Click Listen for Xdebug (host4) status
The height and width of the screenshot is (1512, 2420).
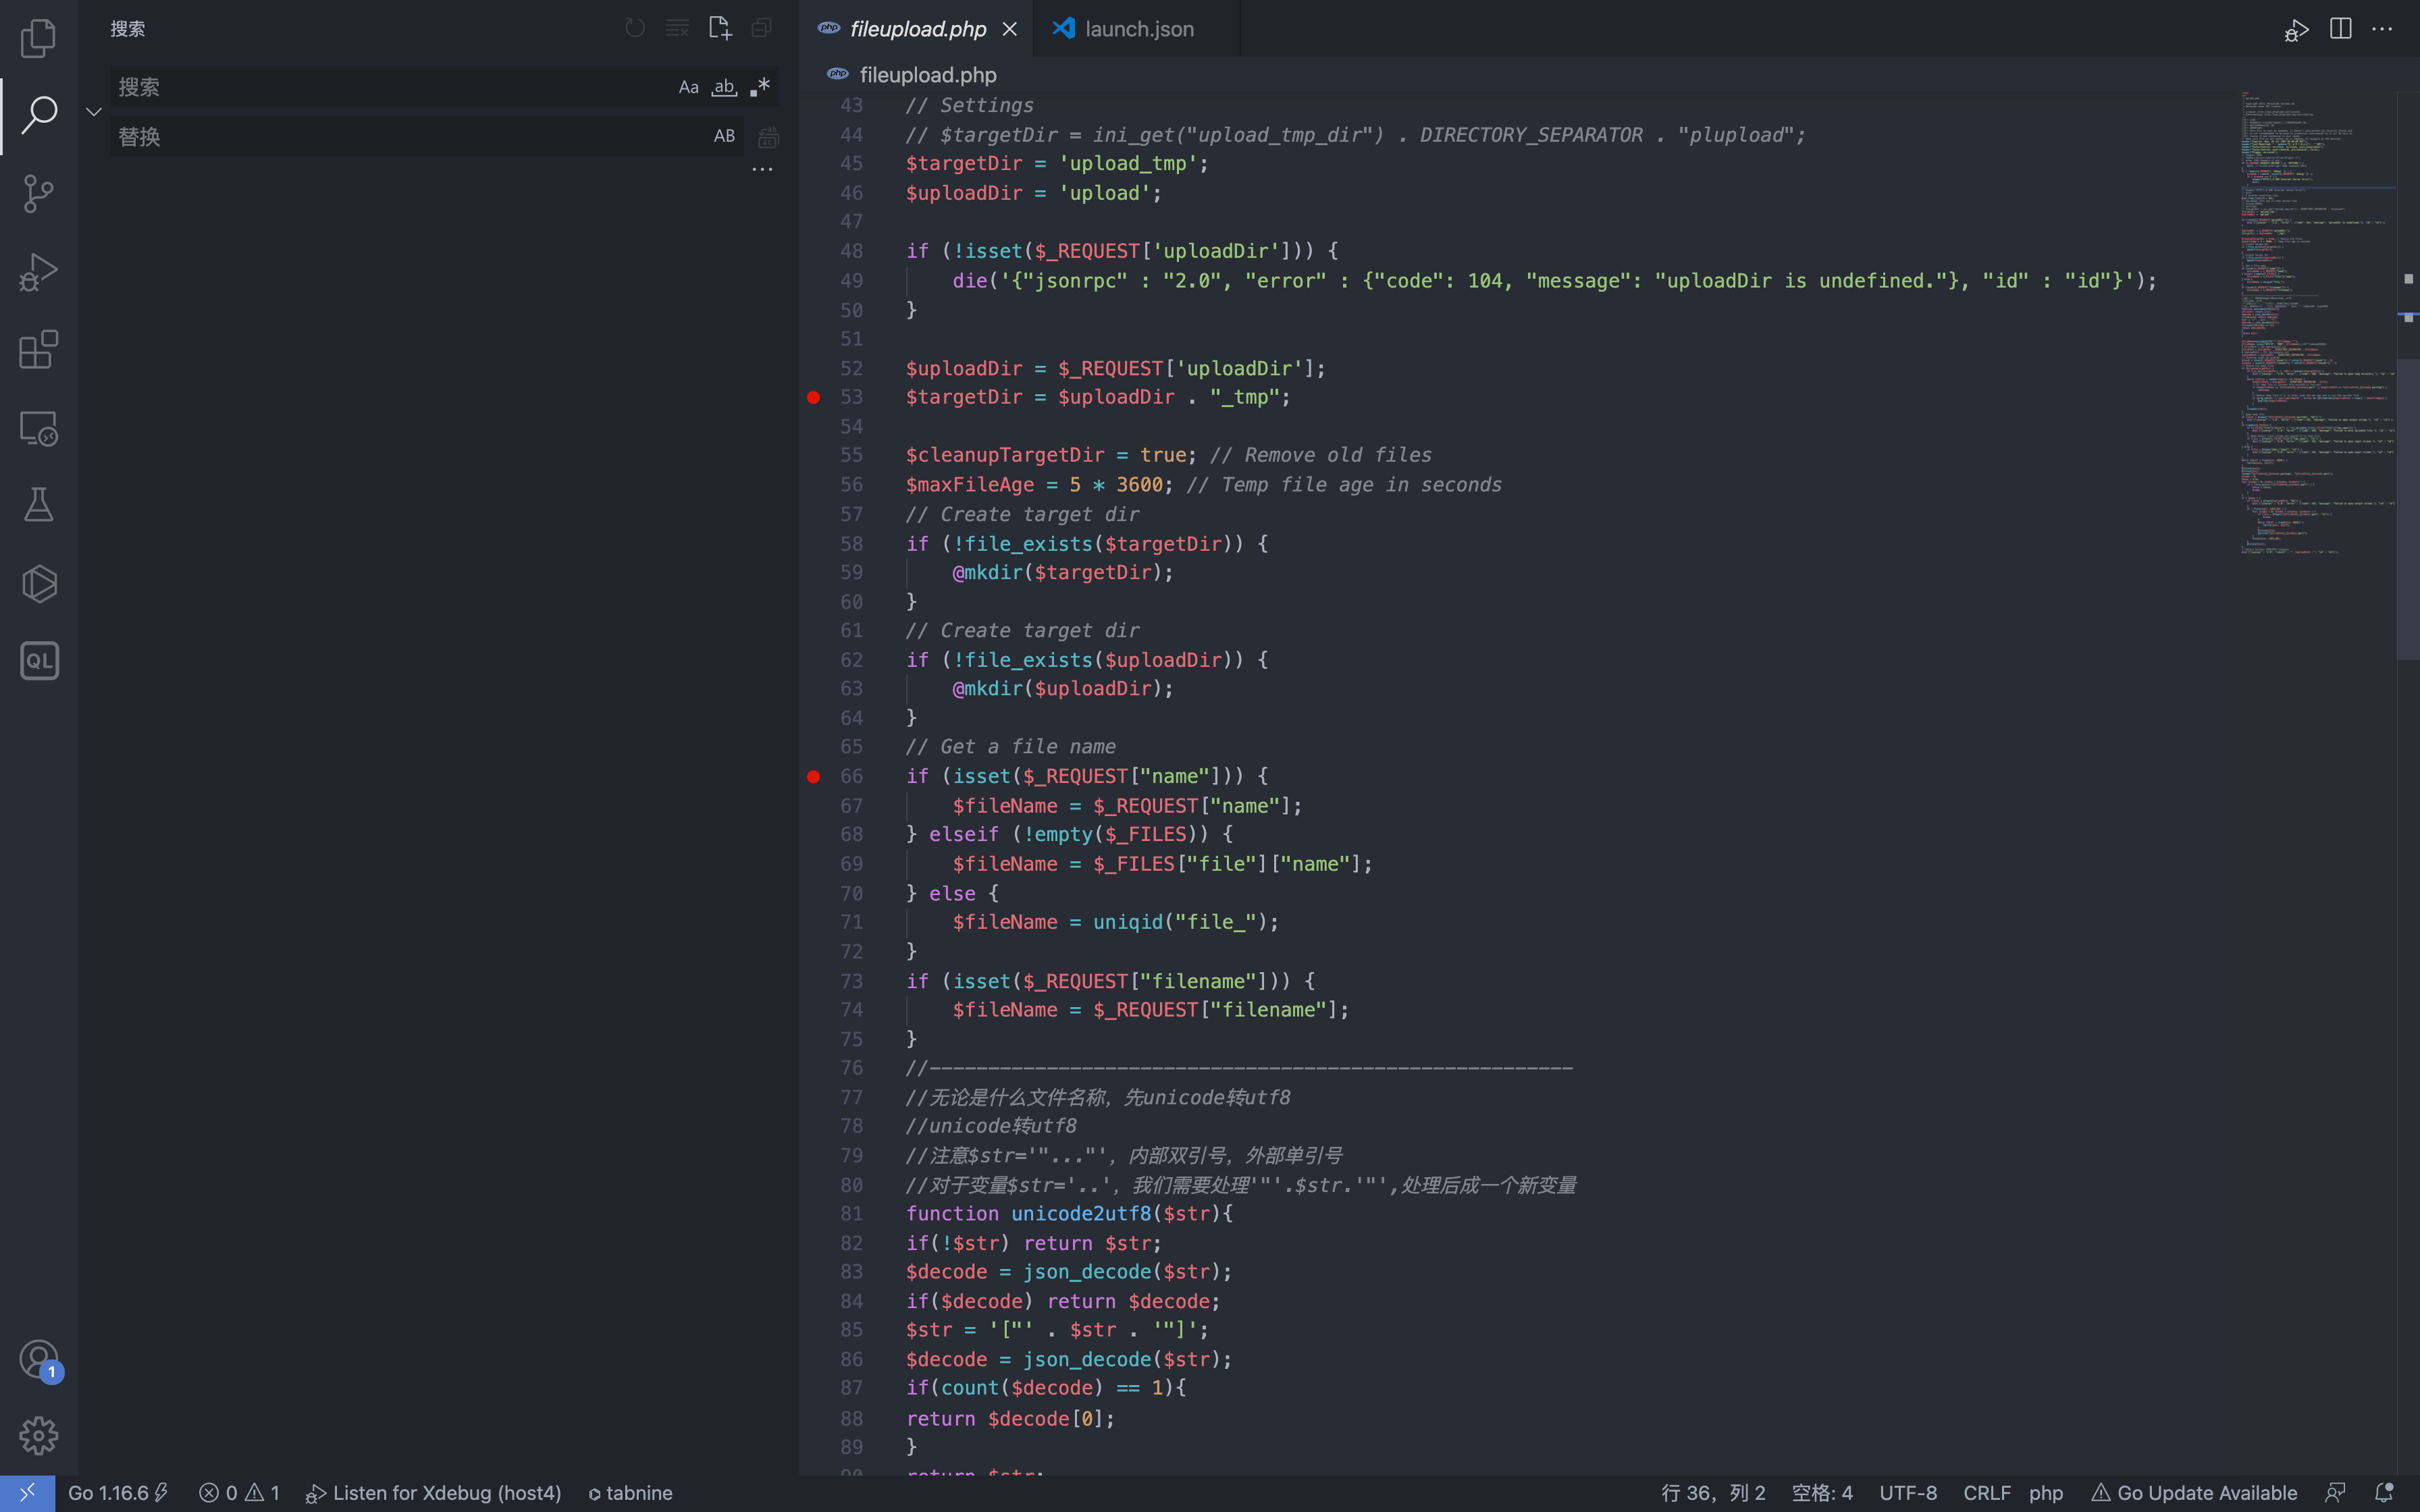click(434, 1493)
